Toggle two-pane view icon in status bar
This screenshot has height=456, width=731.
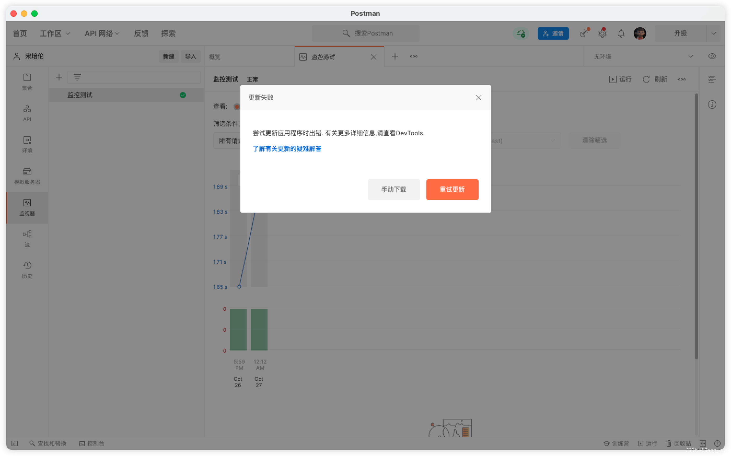point(703,443)
